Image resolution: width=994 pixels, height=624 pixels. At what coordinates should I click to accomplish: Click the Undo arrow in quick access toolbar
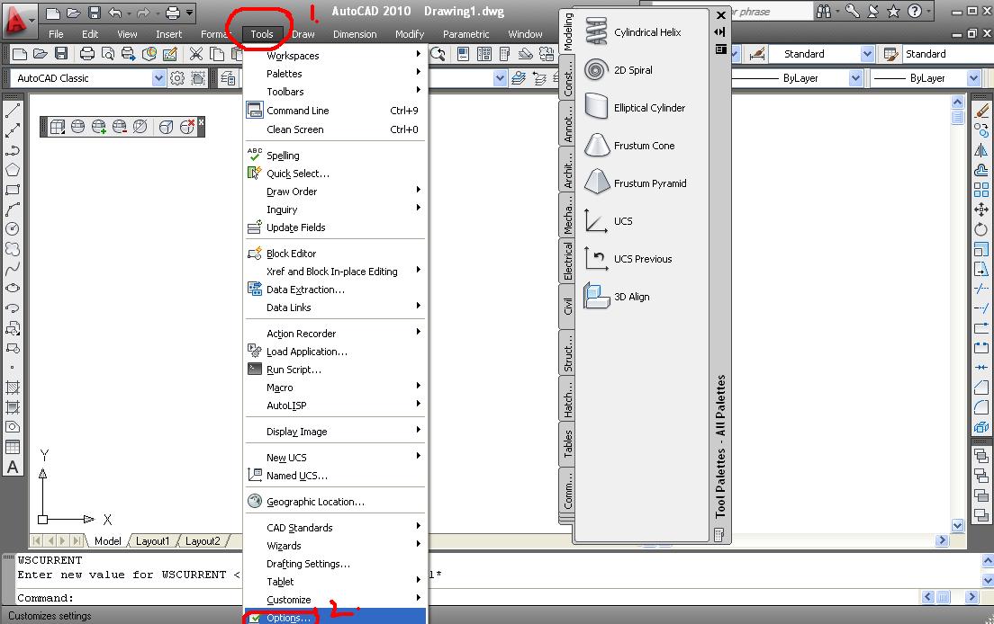point(114,12)
